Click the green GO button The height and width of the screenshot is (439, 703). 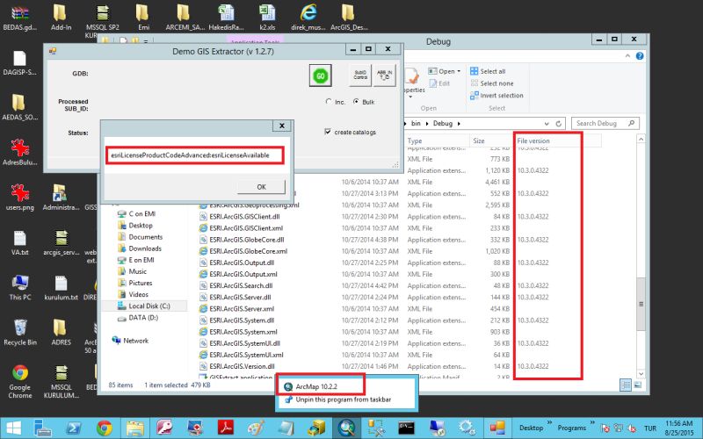pyautogui.click(x=320, y=76)
